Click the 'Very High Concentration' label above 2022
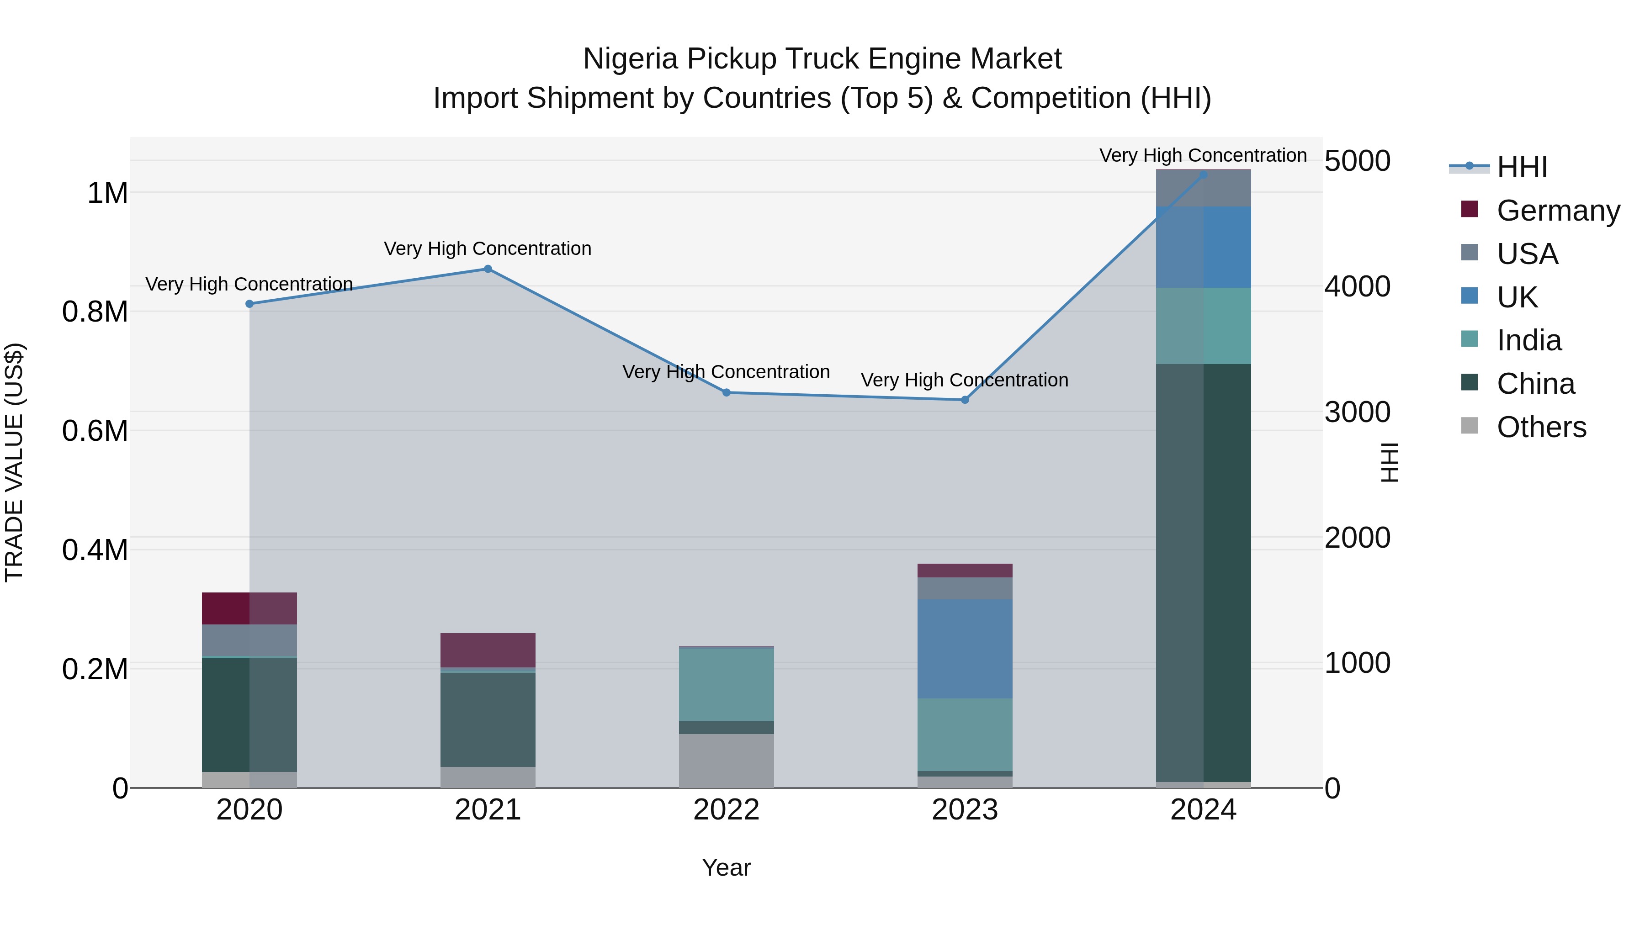Image resolution: width=1645 pixels, height=925 pixels. (726, 371)
